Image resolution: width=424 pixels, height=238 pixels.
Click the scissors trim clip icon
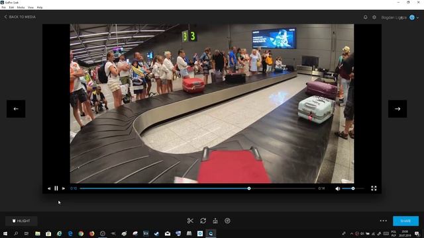190,221
